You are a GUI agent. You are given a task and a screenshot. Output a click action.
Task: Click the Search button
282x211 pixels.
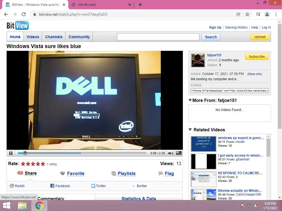coord(211,37)
